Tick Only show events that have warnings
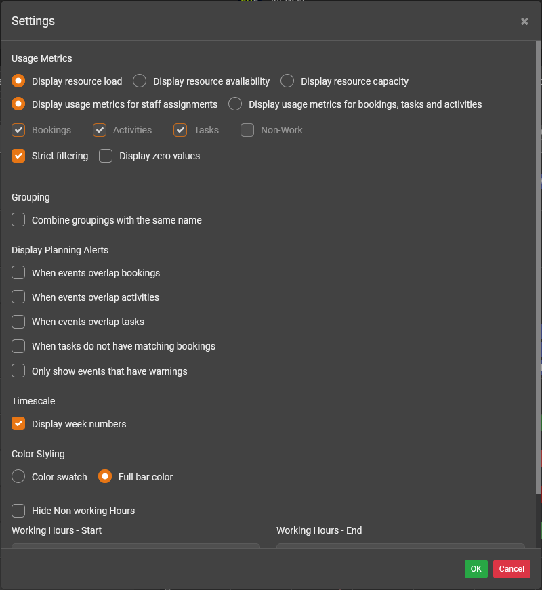 point(19,371)
